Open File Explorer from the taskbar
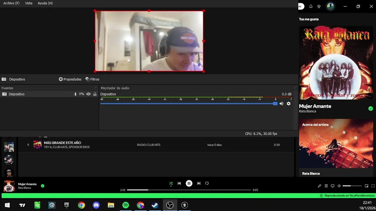 [x=111, y=205]
